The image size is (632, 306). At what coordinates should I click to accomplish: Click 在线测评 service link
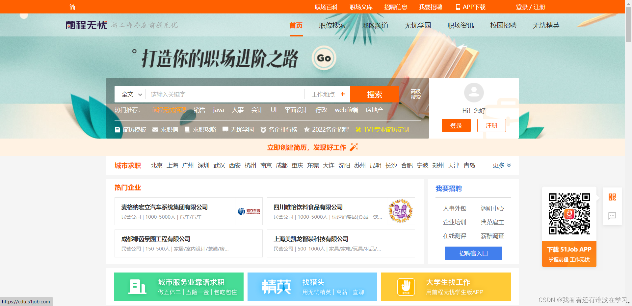[x=455, y=236]
